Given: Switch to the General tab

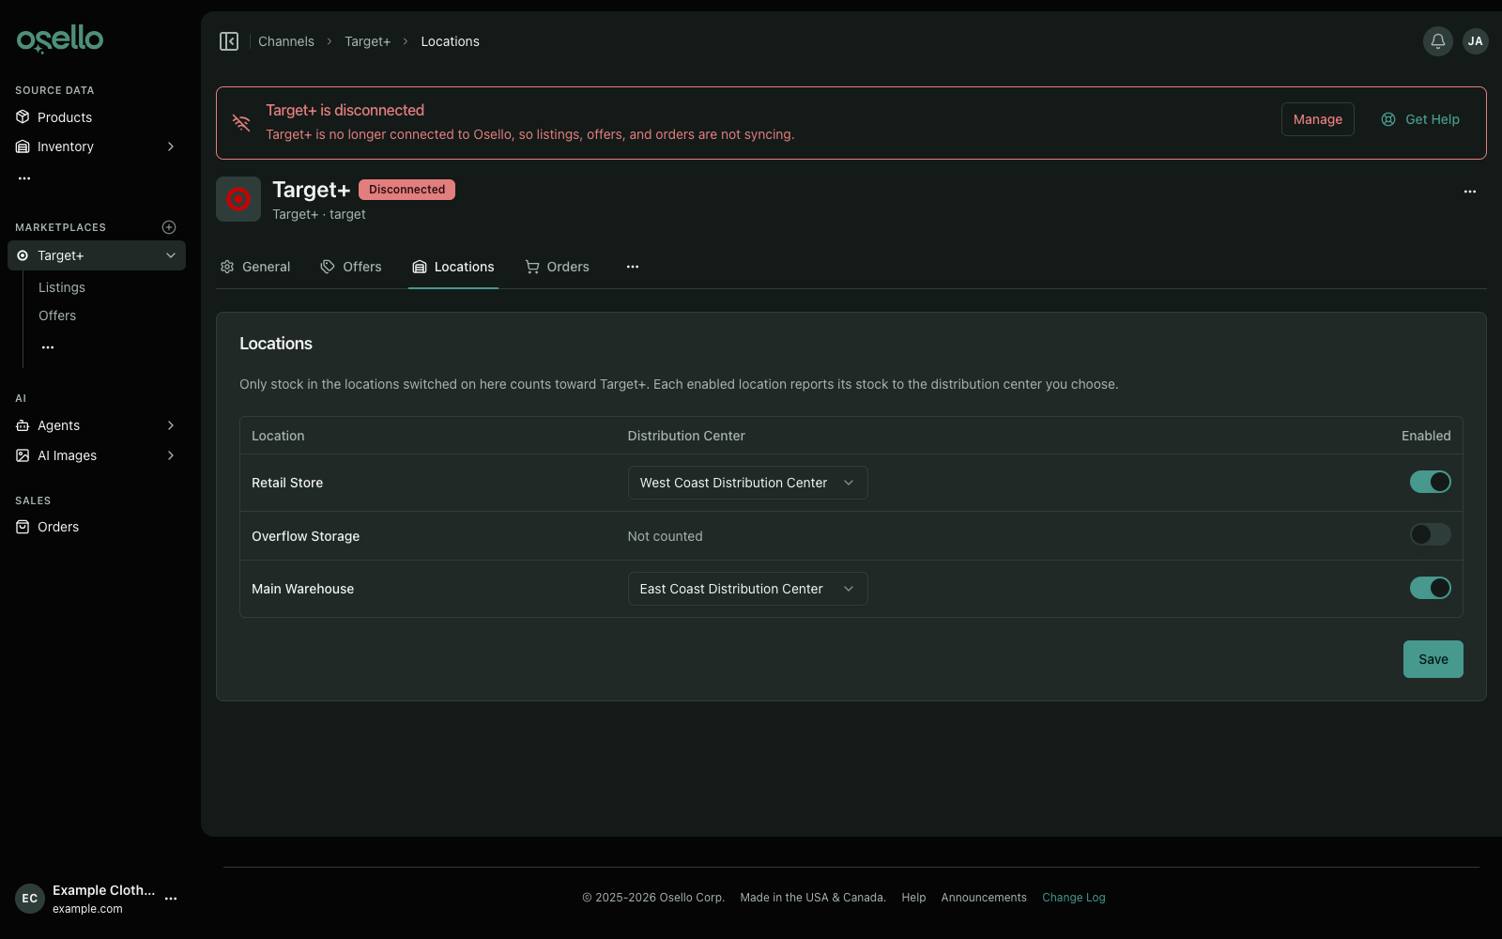Looking at the screenshot, I should (255, 267).
